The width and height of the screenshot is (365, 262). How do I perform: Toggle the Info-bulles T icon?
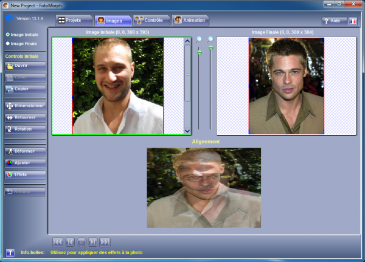coord(10,252)
